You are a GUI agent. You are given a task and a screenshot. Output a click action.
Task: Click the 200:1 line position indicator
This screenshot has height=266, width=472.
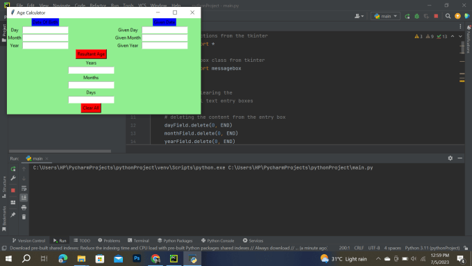(x=344, y=248)
